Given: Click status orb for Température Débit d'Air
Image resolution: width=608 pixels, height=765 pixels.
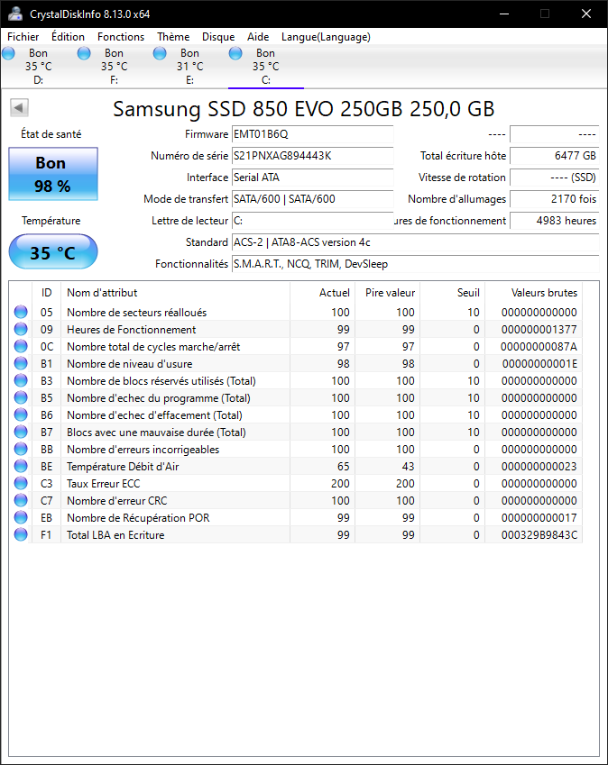Looking at the screenshot, I should pyautogui.click(x=21, y=466).
